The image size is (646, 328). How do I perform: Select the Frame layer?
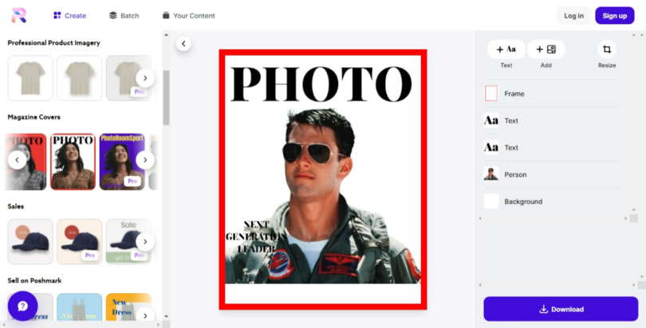pyautogui.click(x=551, y=94)
